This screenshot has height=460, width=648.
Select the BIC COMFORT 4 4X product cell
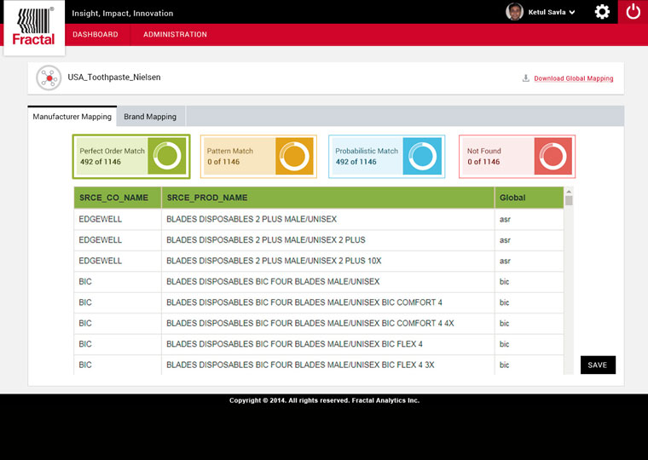pyautogui.click(x=328, y=324)
